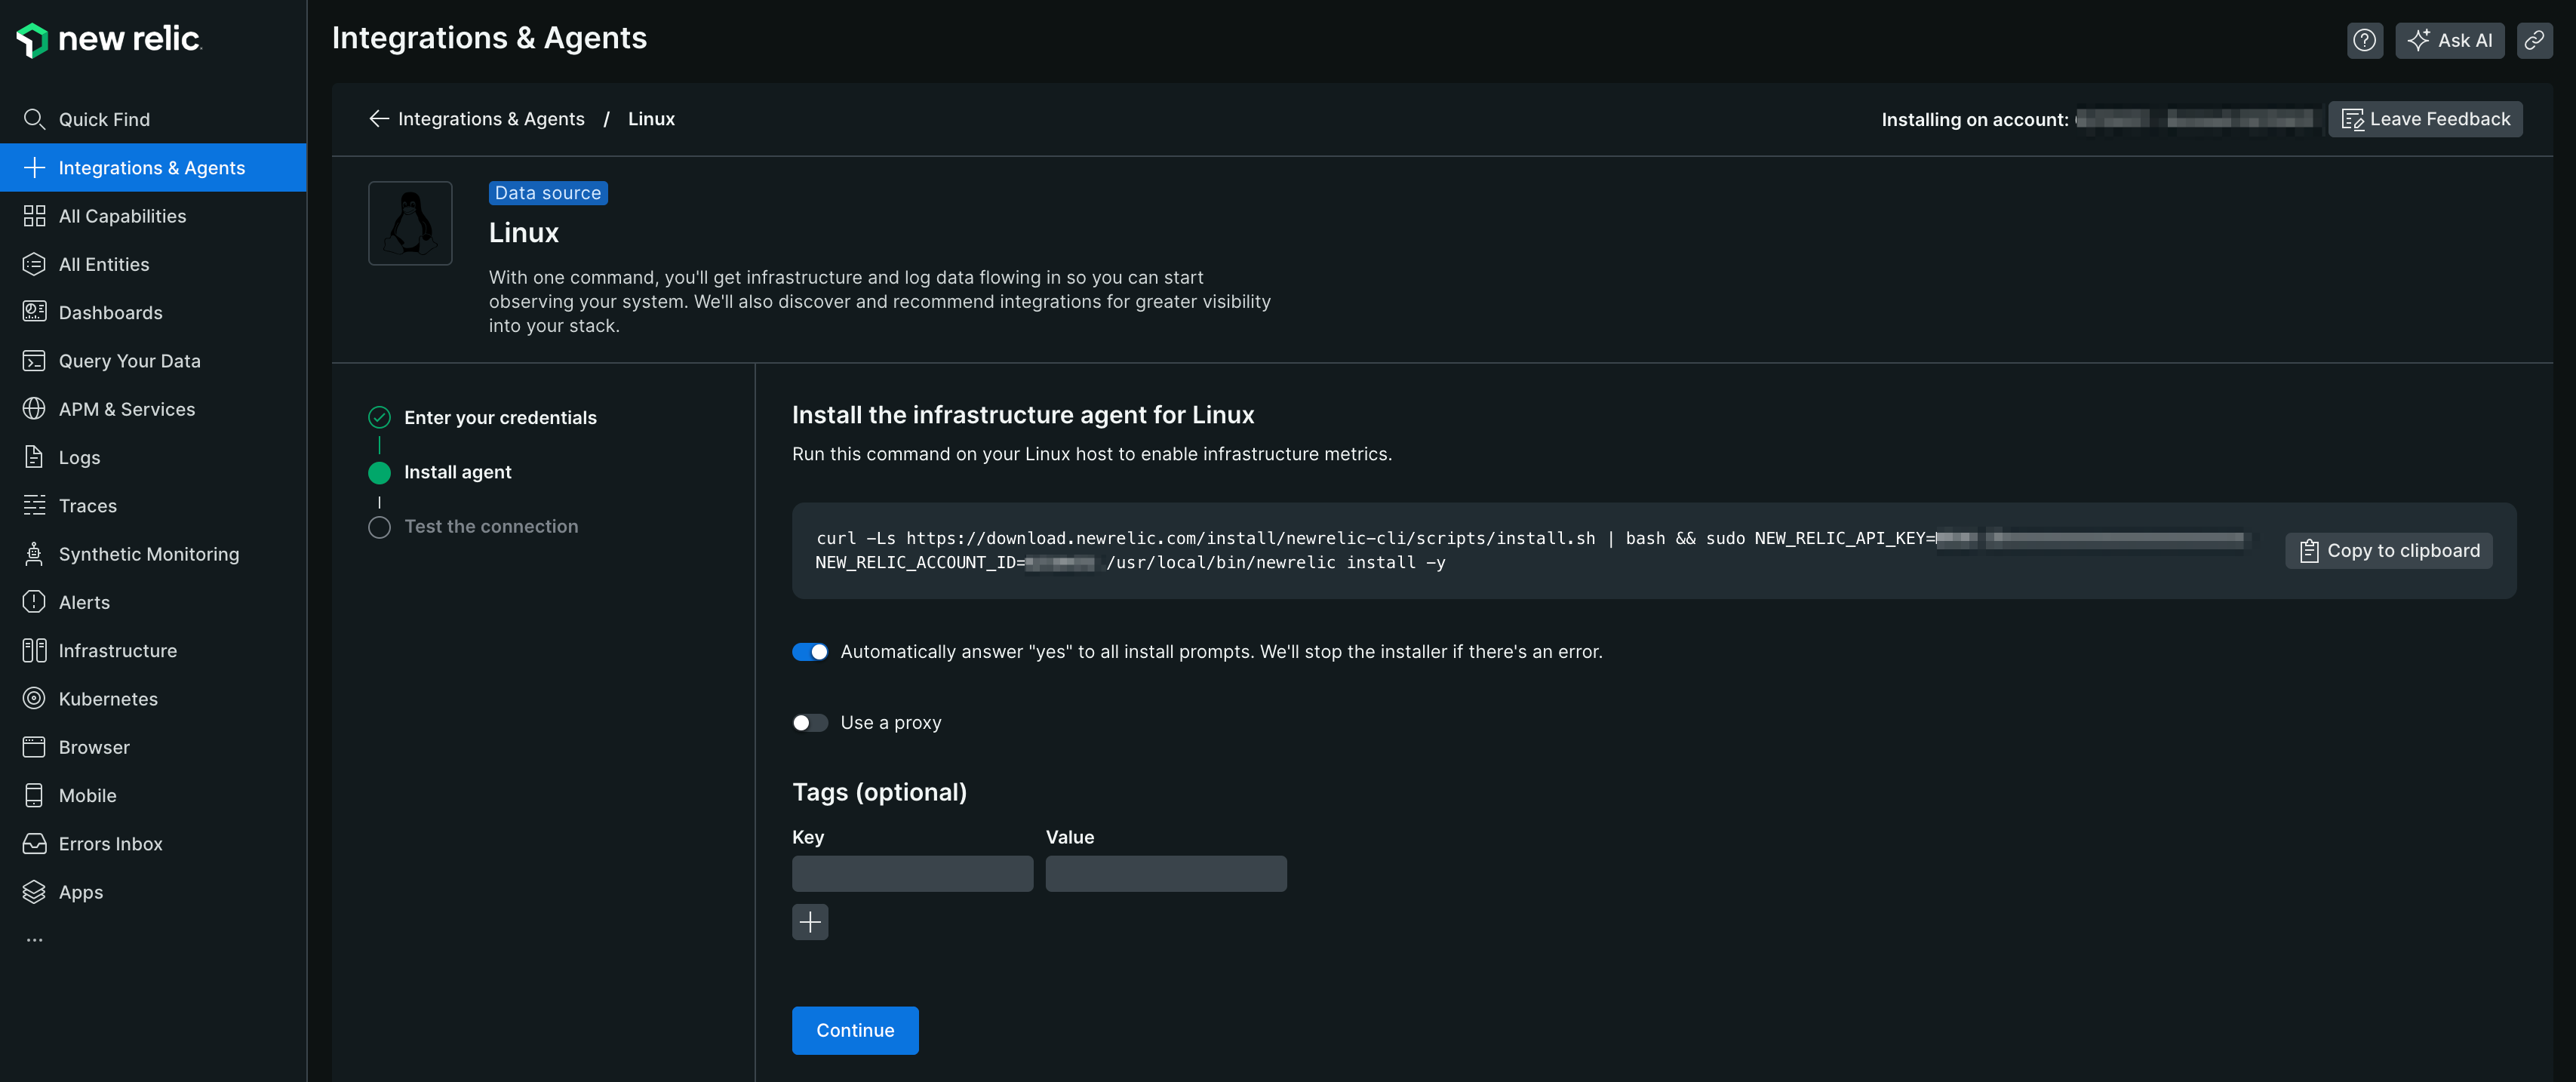Click the Continue button
This screenshot has height=1082, width=2576.
pos(854,1030)
